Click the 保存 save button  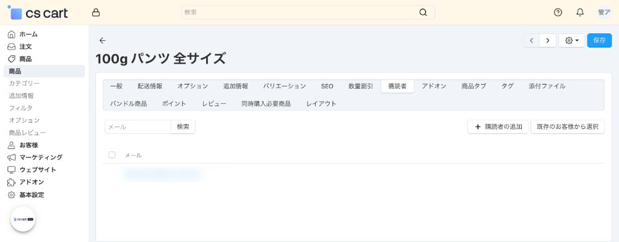tap(599, 41)
